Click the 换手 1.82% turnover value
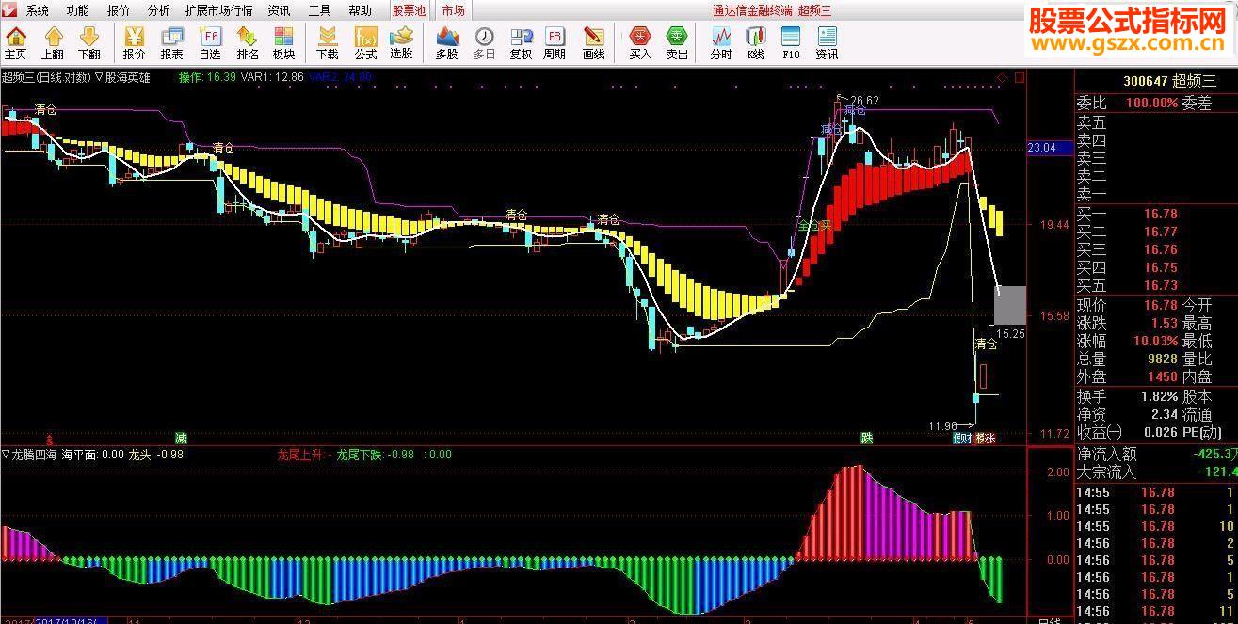 click(x=1159, y=396)
